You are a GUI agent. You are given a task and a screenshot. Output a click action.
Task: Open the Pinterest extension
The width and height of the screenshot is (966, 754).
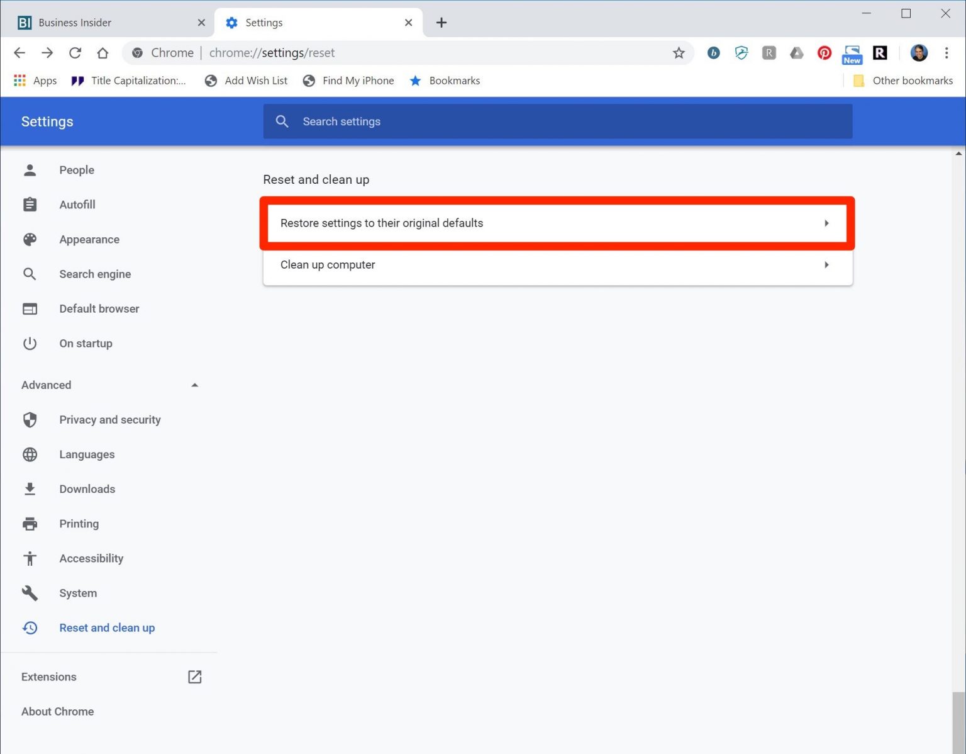pyautogui.click(x=824, y=53)
